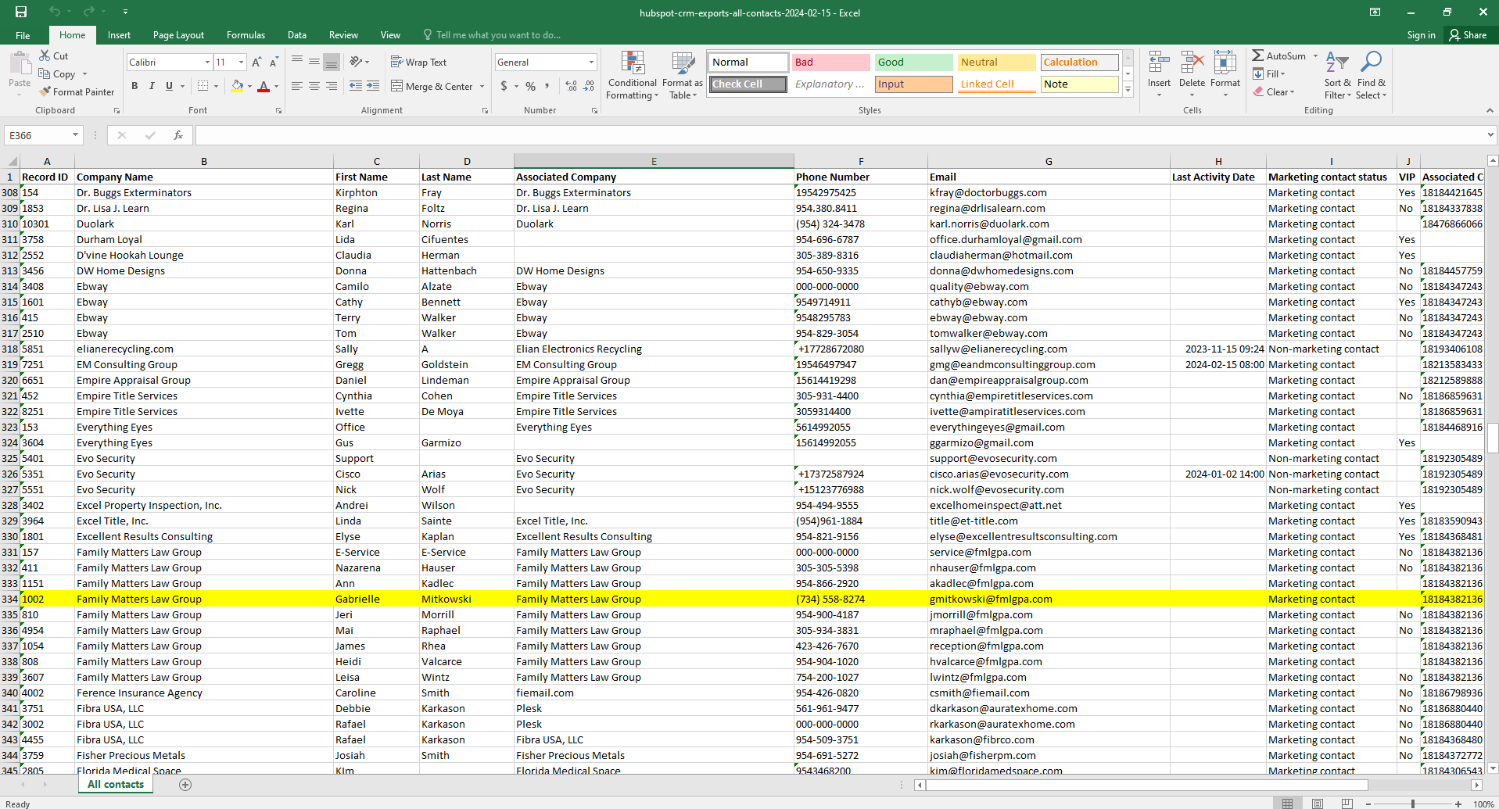This screenshot has height=809, width=1499.
Task: Apply the Good cell style swatch
Action: [x=913, y=63]
